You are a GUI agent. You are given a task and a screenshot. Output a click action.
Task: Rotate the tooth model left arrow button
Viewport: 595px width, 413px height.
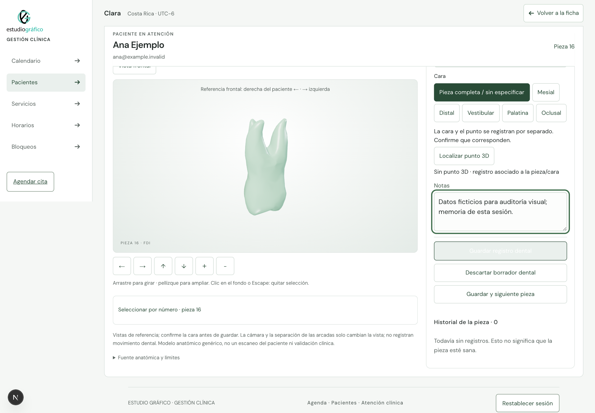click(122, 266)
